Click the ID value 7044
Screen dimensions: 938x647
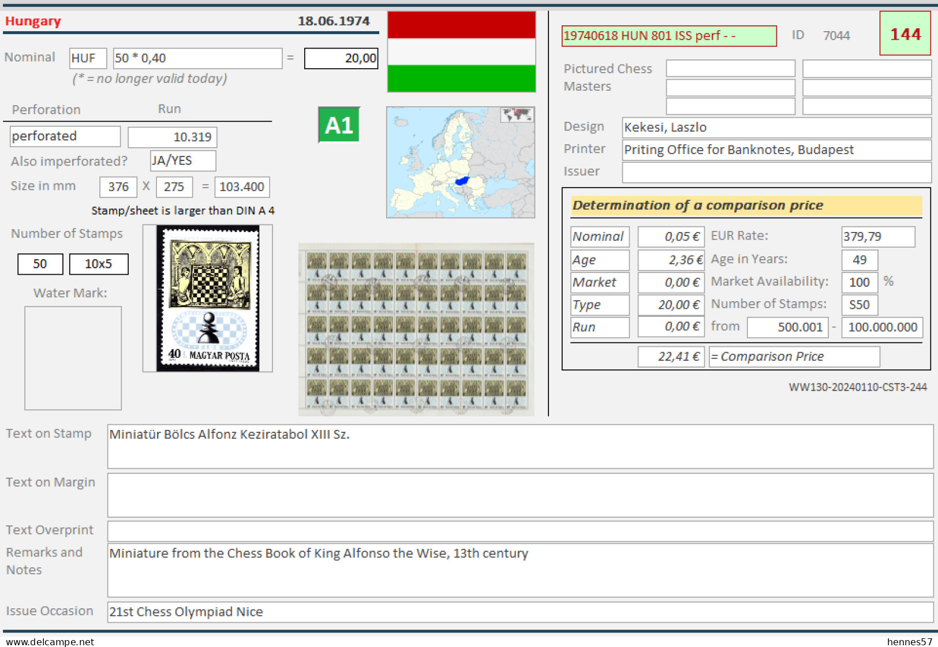(x=836, y=36)
